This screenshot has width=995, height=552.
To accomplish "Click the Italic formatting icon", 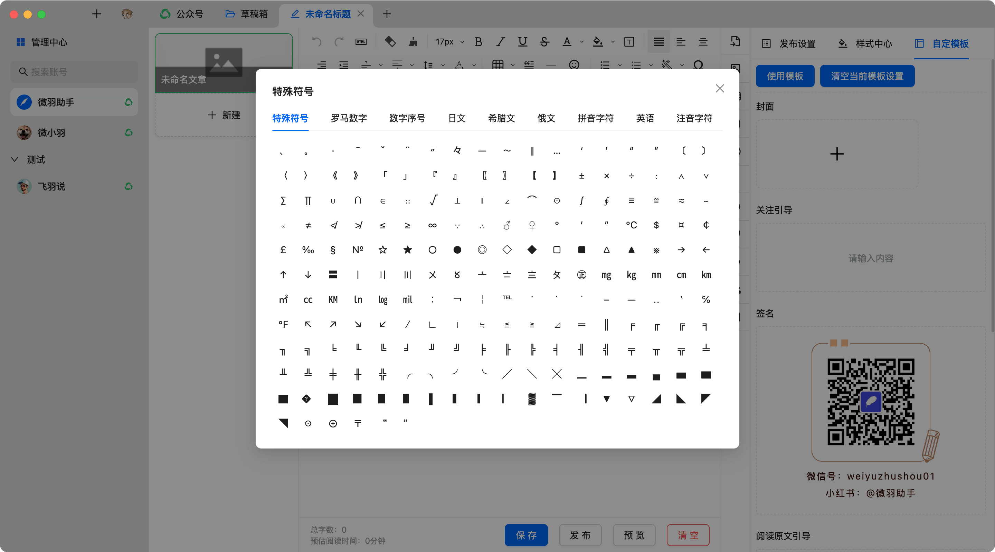I will (x=501, y=42).
